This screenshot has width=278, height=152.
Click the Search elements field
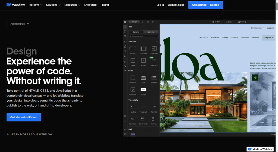point(143,36)
